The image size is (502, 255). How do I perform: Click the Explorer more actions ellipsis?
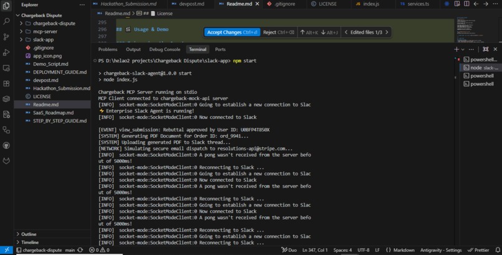coord(82,5)
